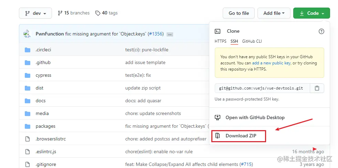This screenshot has width=338, height=168.
Task: Click the .eslintrc.js file icon
Action: click(x=28, y=151)
